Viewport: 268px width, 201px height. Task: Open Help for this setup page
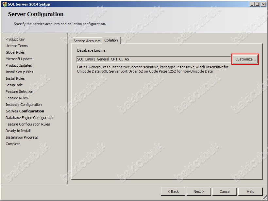(250, 192)
